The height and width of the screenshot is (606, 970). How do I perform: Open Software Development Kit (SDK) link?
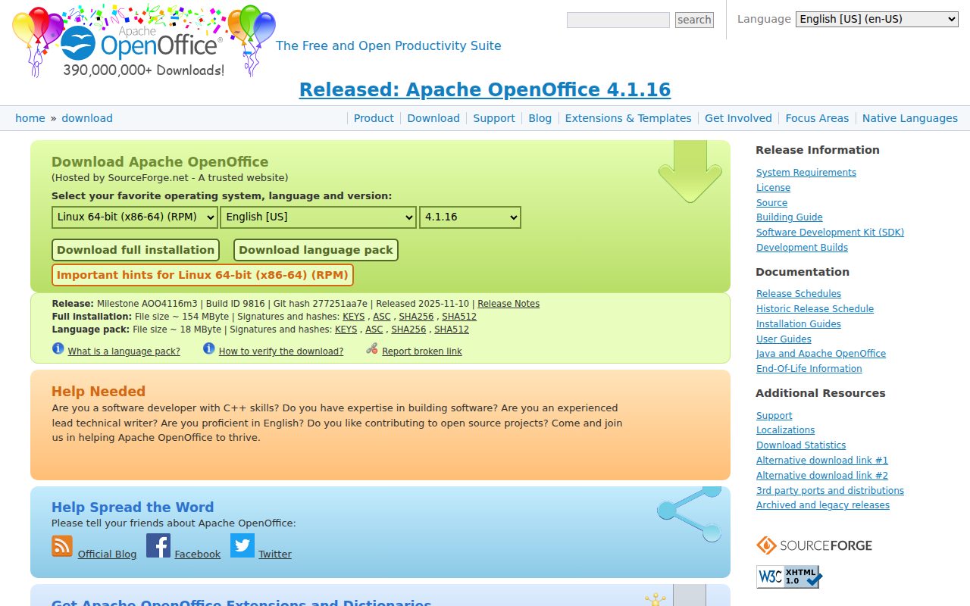(830, 233)
